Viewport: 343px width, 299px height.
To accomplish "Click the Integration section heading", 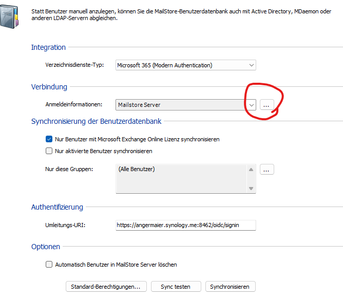I will [x=48, y=47].
